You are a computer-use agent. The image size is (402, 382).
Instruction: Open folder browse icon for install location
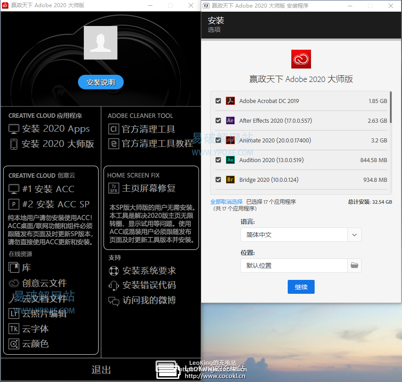click(354, 265)
